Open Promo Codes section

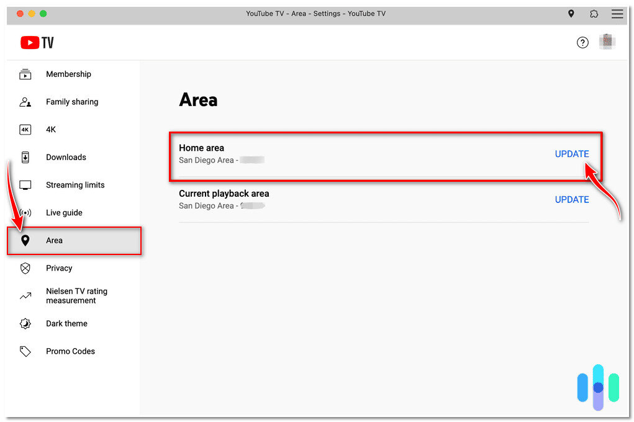[x=70, y=351]
